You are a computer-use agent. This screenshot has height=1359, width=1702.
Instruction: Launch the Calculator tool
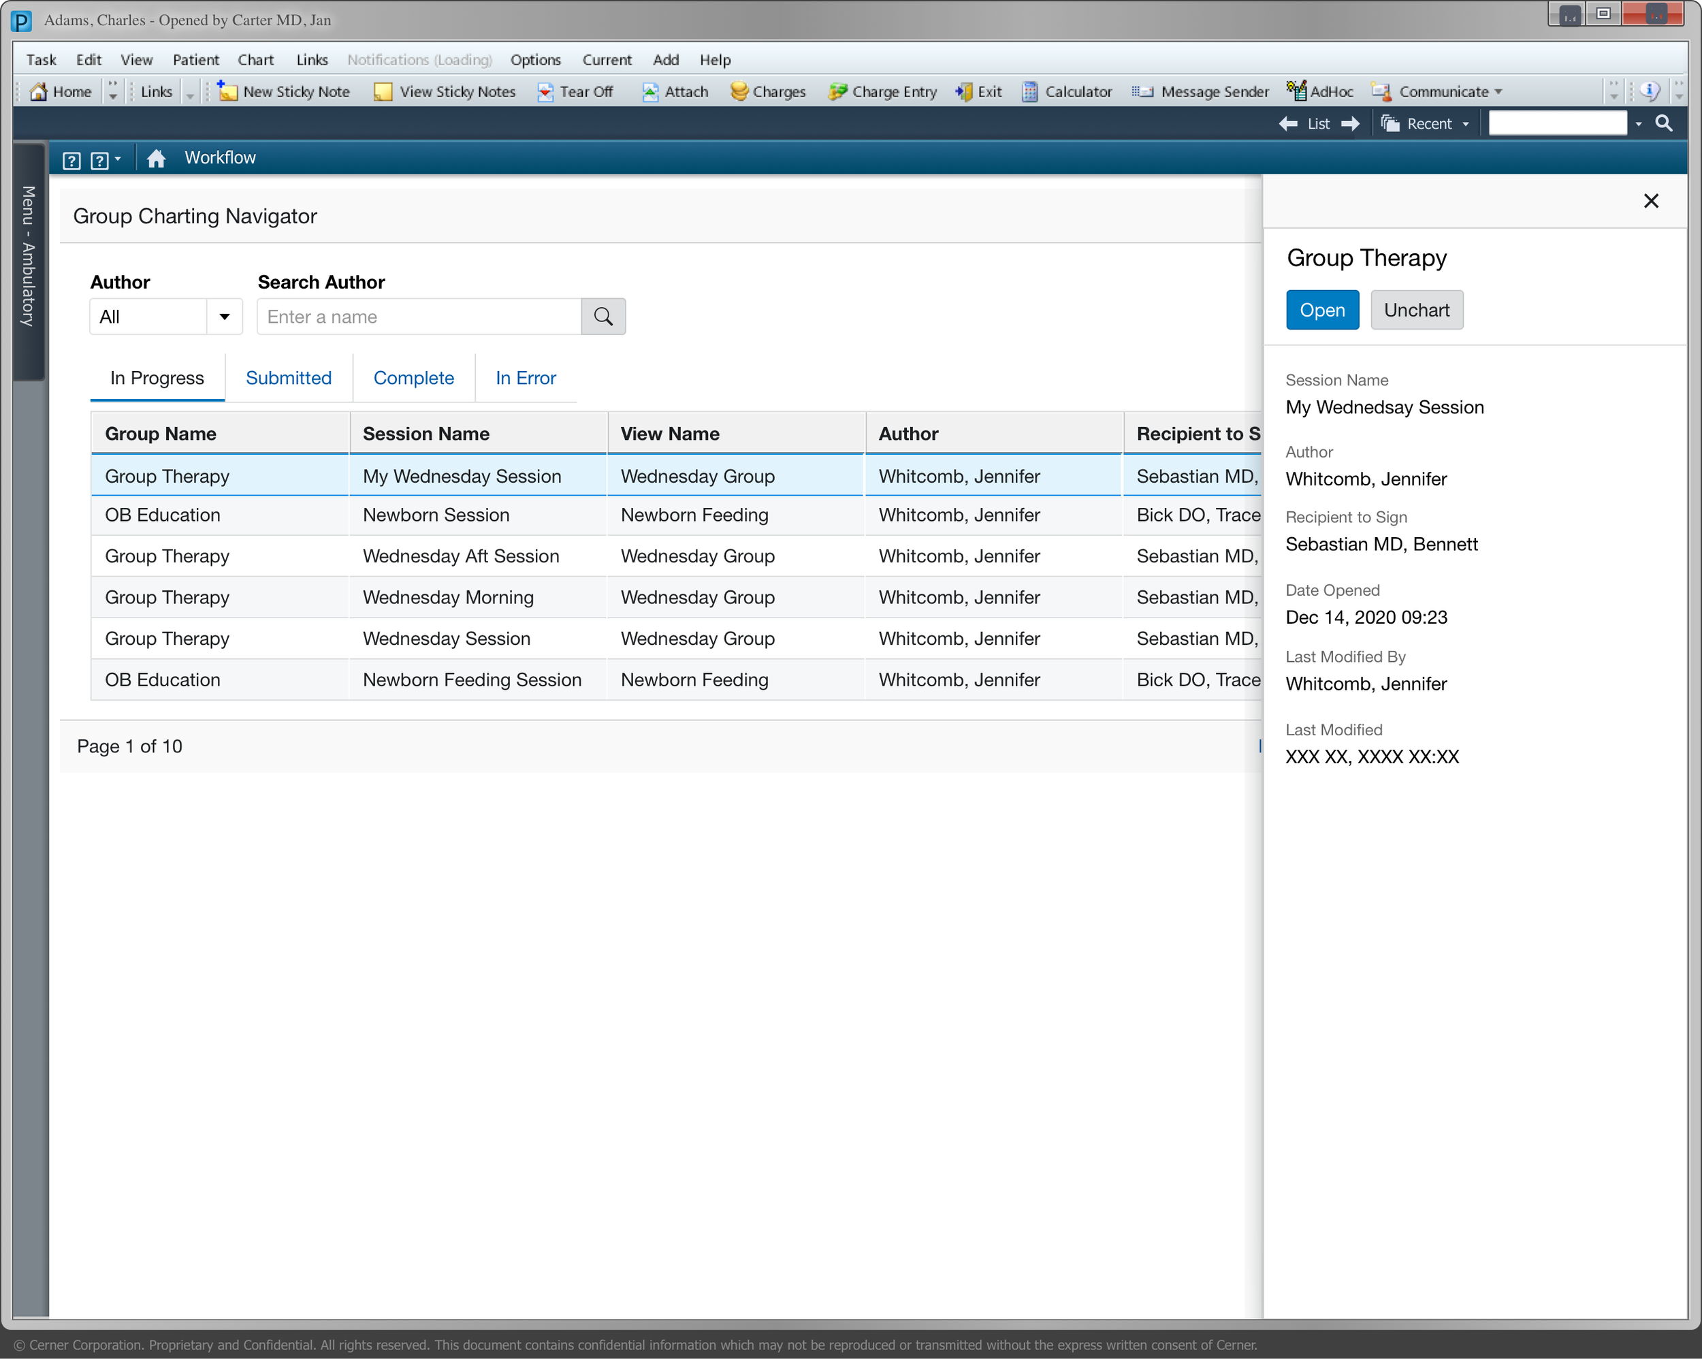(x=1067, y=92)
